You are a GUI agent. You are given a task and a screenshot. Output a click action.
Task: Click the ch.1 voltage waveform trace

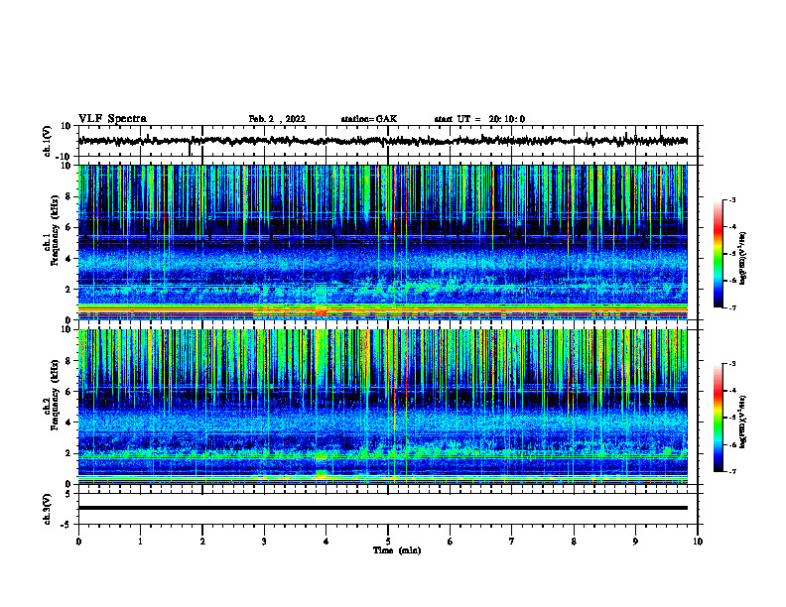(x=382, y=141)
